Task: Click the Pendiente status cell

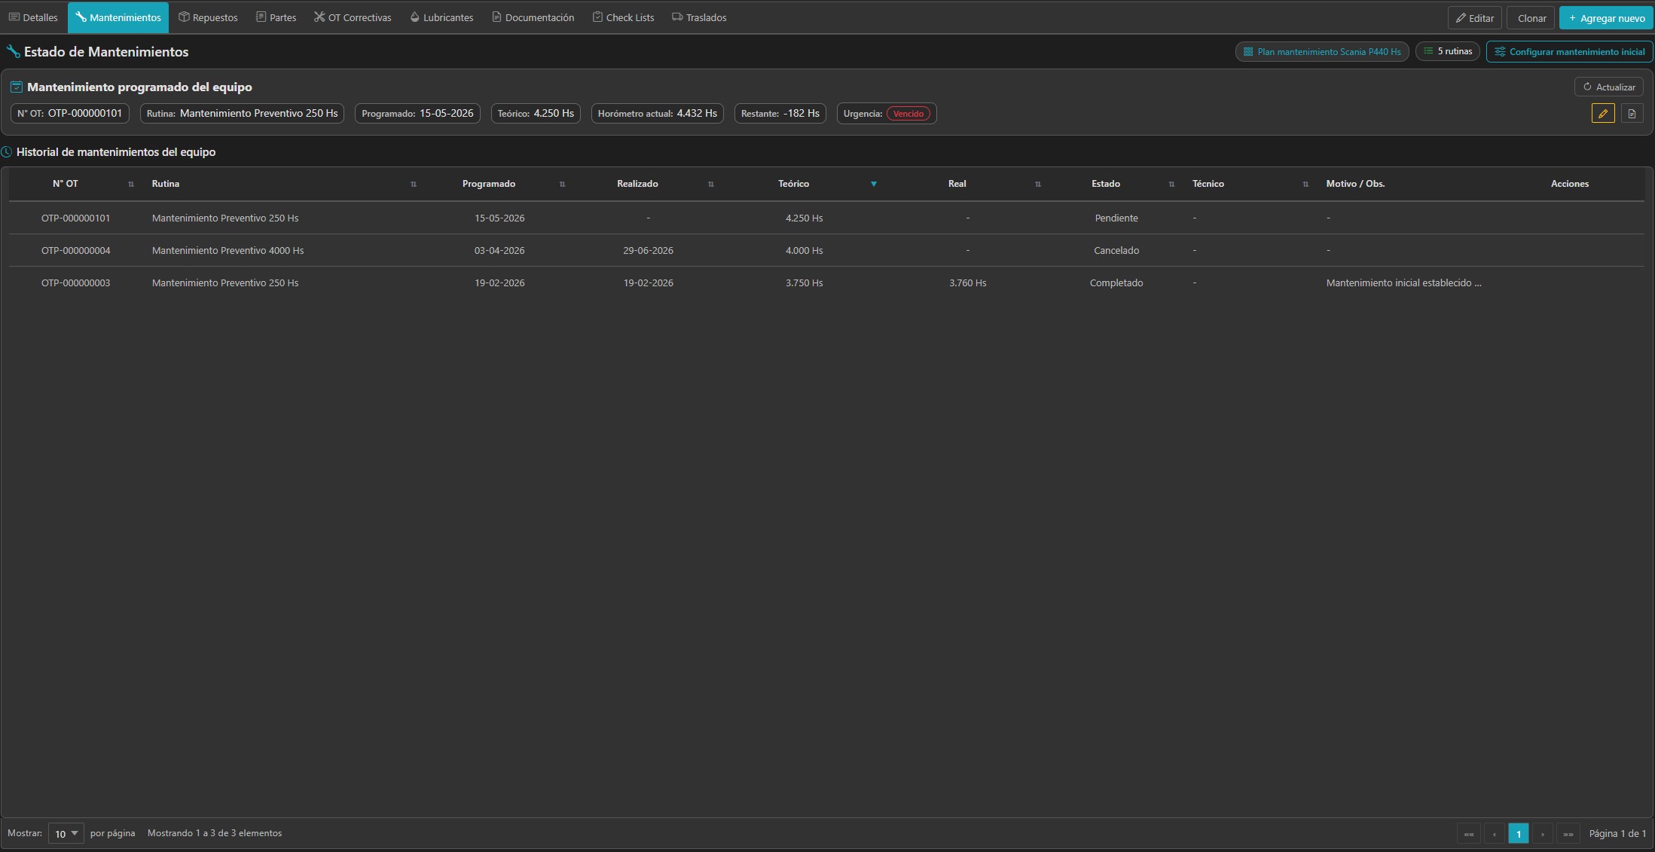Action: [1116, 218]
